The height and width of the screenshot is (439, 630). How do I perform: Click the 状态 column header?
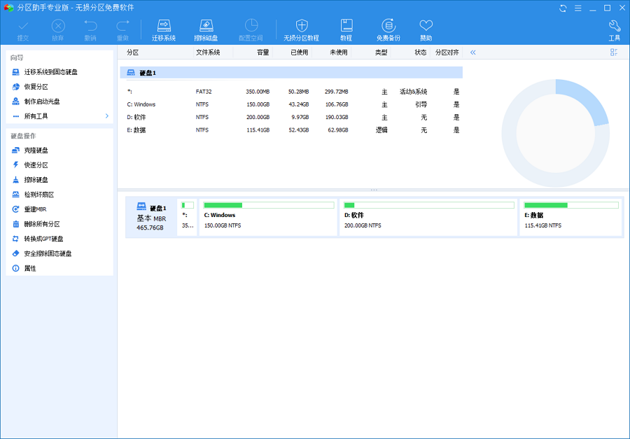pos(421,53)
